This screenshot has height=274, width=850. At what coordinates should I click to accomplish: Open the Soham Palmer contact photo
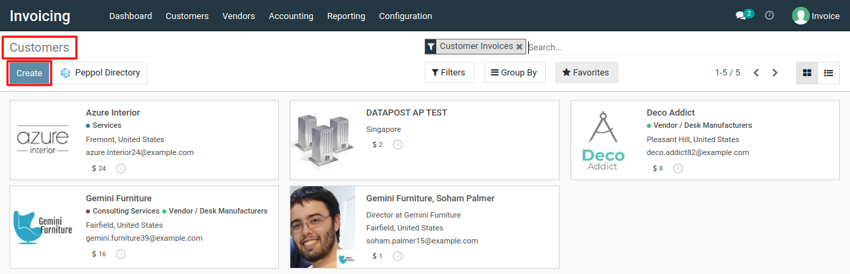[x=322, y=227]
